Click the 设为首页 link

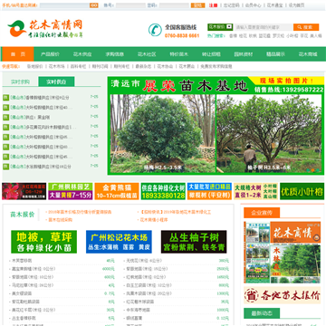296,5
